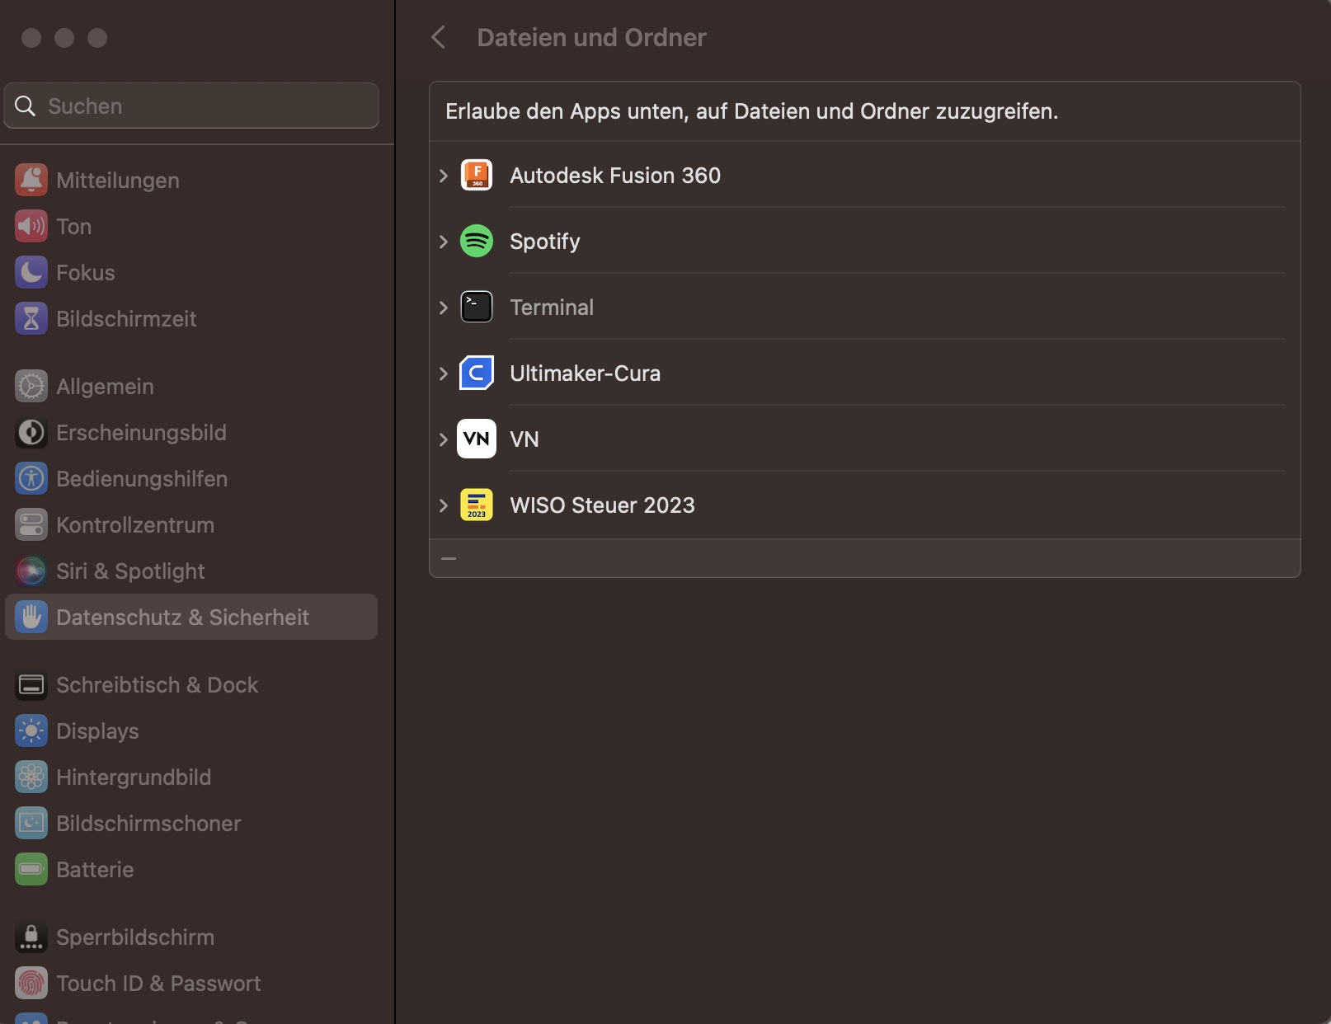
Task: Expand the Ultimaker-Cura permissions row
Action: pos(444,373)
